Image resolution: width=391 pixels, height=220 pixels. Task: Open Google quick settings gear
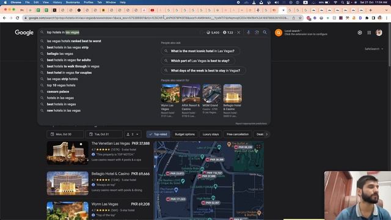(x=360, y=32)
